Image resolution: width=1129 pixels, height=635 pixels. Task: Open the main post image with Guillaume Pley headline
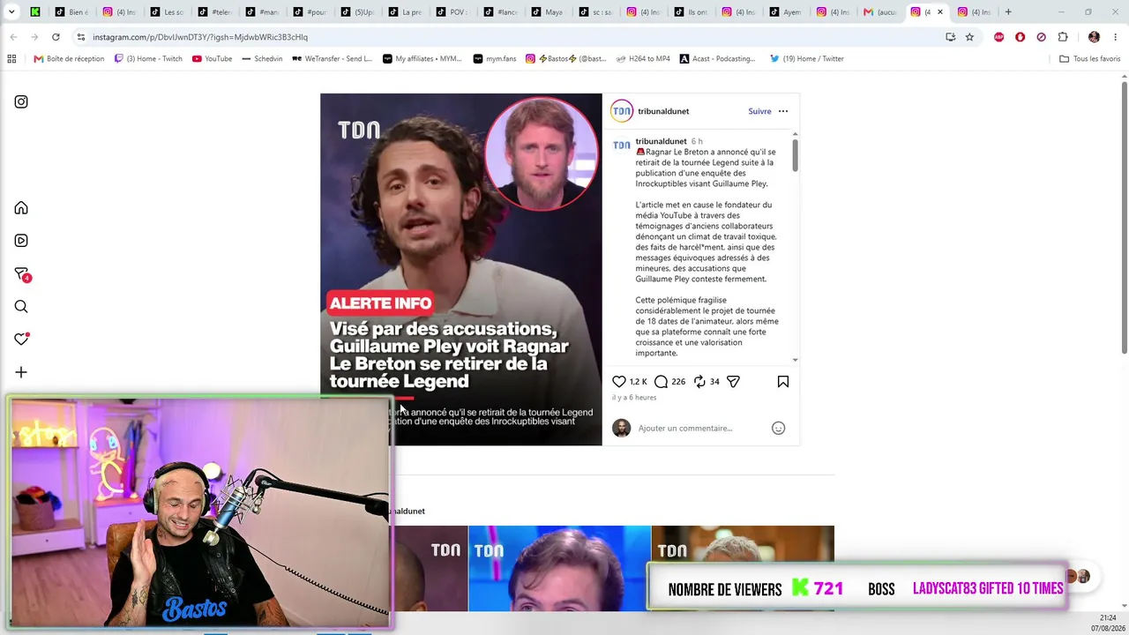click(x=461, y=269)
